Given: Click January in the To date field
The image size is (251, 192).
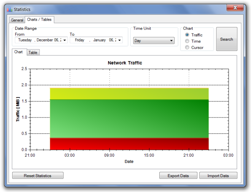Looking at the screenshot, I should pyautogui.click(x=99, y=40).
